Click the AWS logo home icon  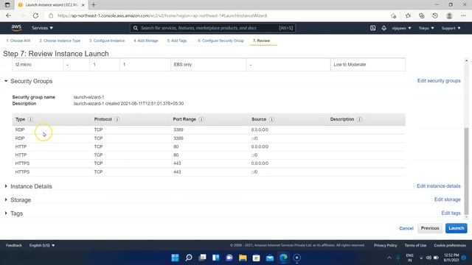(x=16, y=28)
